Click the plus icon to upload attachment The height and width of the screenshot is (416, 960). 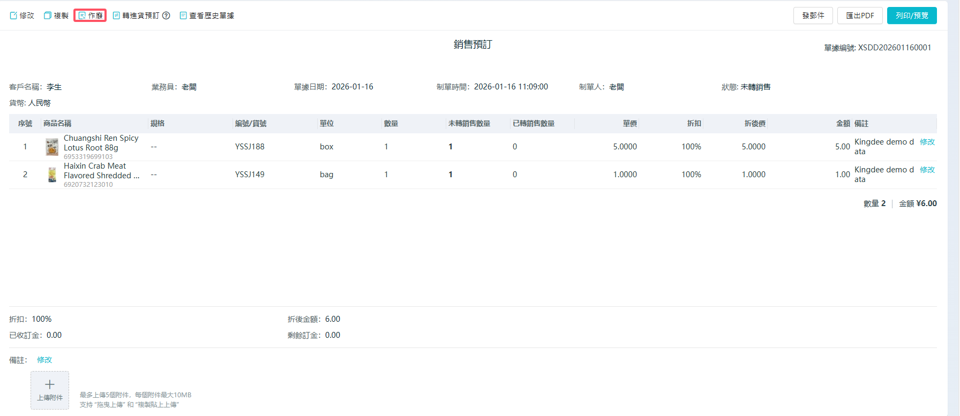tap(50, 385)
